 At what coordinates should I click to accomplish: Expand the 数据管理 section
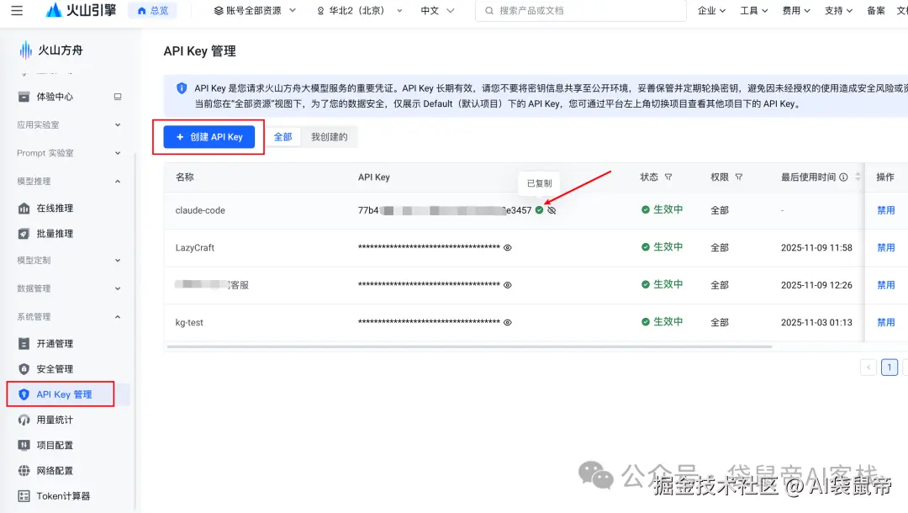pyautogui.click(x=69, y=288)
